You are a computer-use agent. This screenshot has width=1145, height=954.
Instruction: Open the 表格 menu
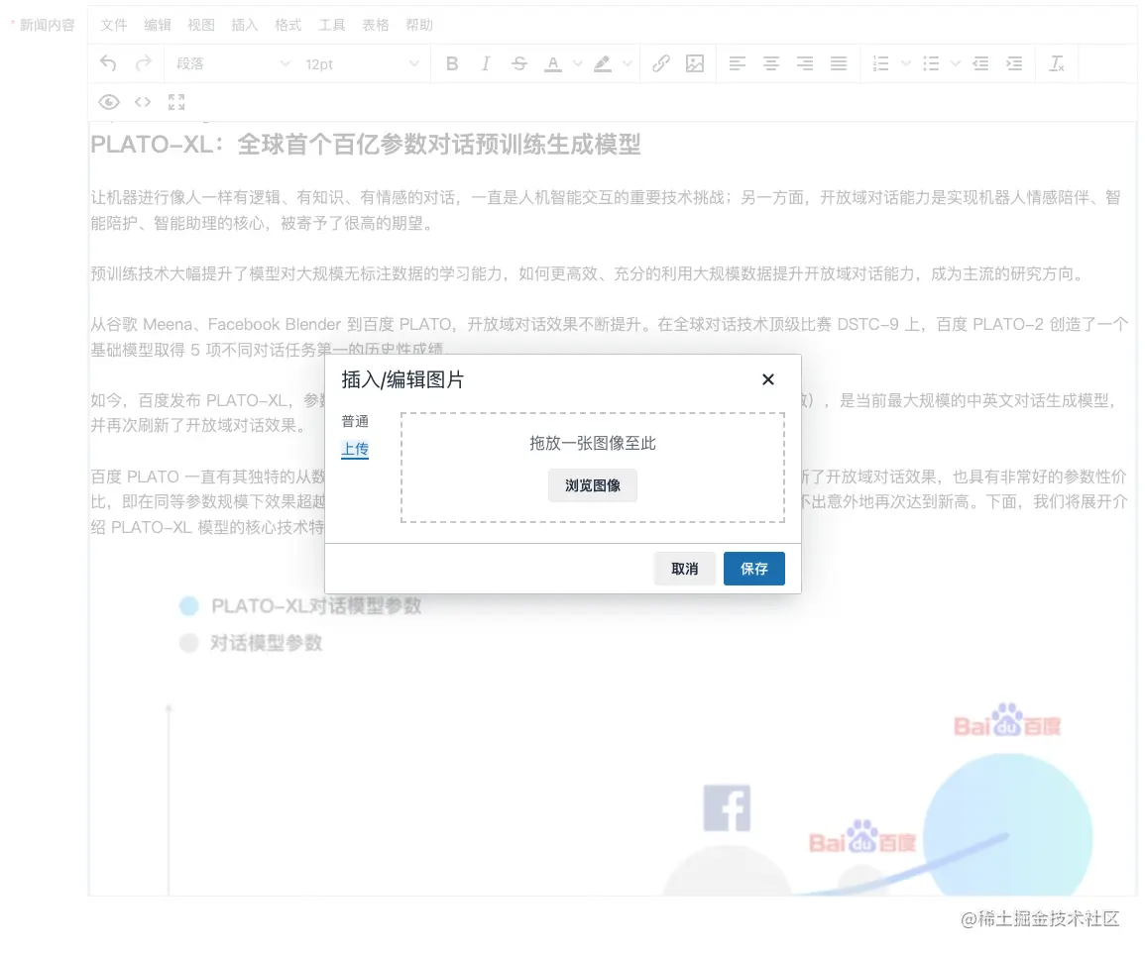coord(376,25)
